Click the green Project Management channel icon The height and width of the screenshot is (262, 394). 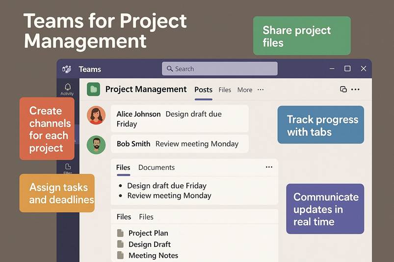tap(93, 89)
